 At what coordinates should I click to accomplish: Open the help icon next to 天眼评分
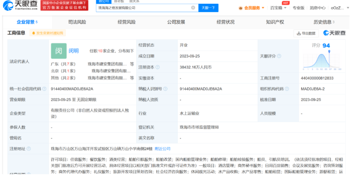(279, 56)
